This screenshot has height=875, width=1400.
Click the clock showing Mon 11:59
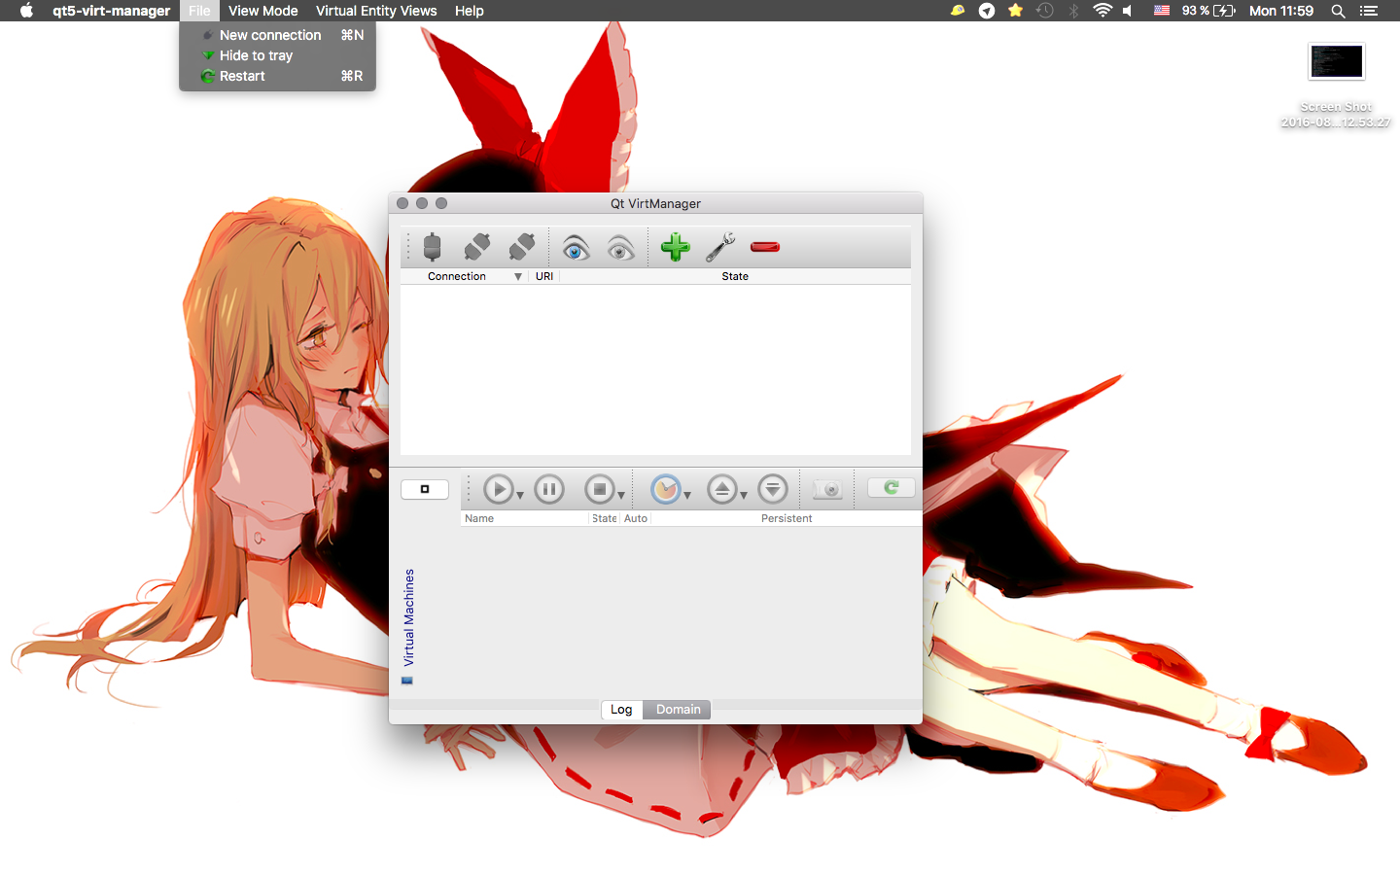1281,11
